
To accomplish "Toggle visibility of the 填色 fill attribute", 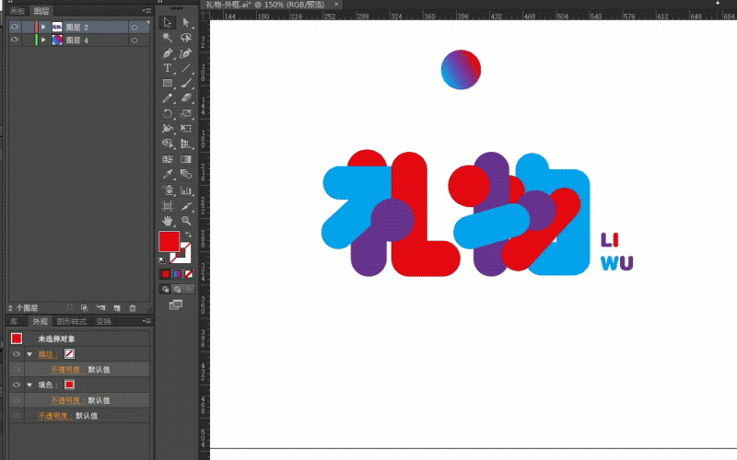I will coord(17,385).
